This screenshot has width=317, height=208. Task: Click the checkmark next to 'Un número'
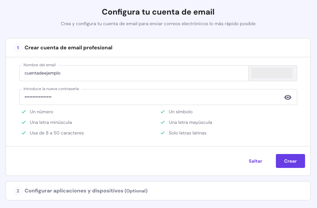click(24, 112)
